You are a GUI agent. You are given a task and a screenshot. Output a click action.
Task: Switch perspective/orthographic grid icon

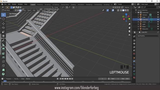(129, 35)
